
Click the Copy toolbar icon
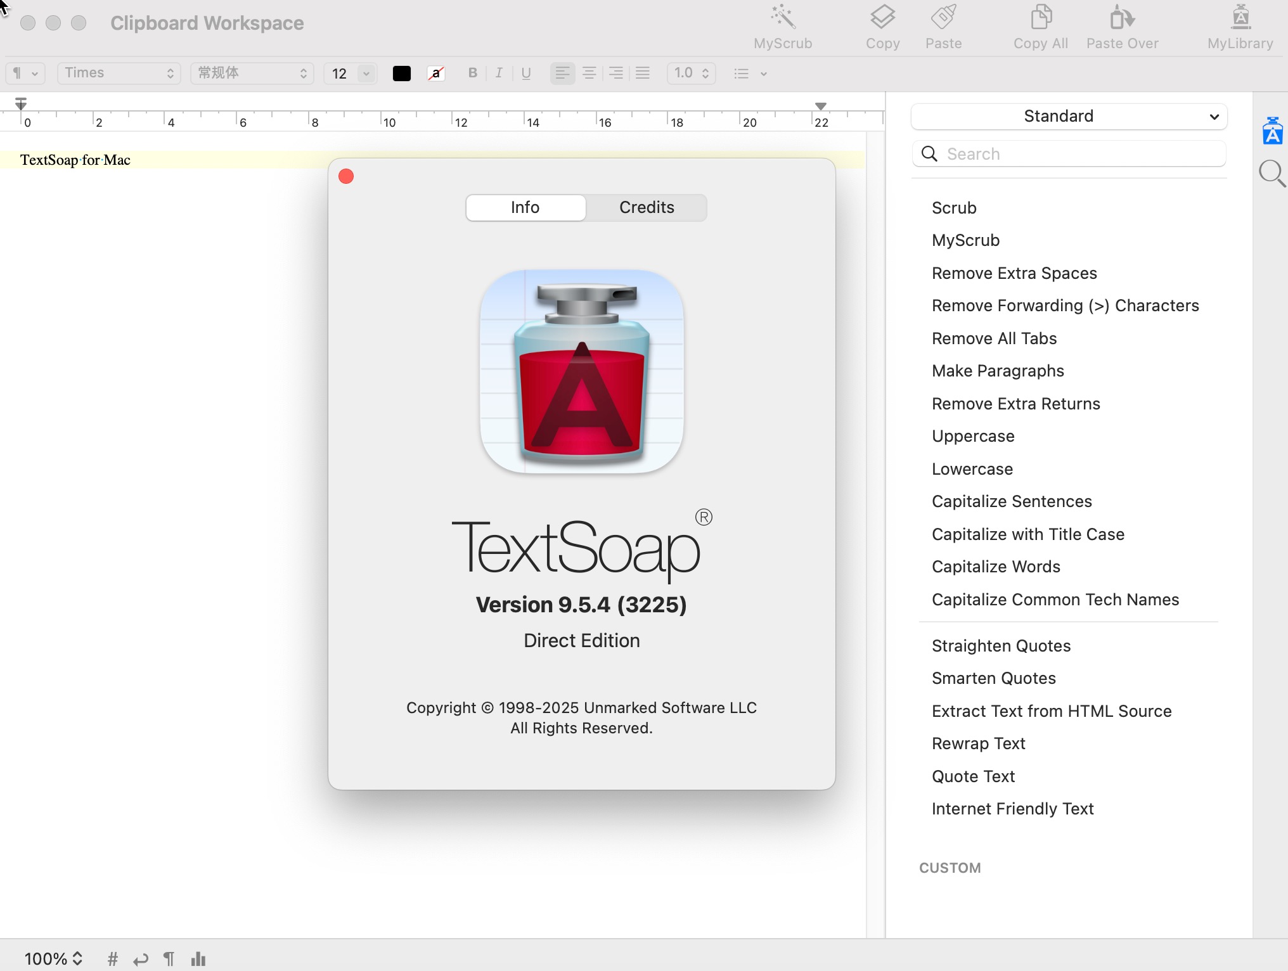pos(882,17)
